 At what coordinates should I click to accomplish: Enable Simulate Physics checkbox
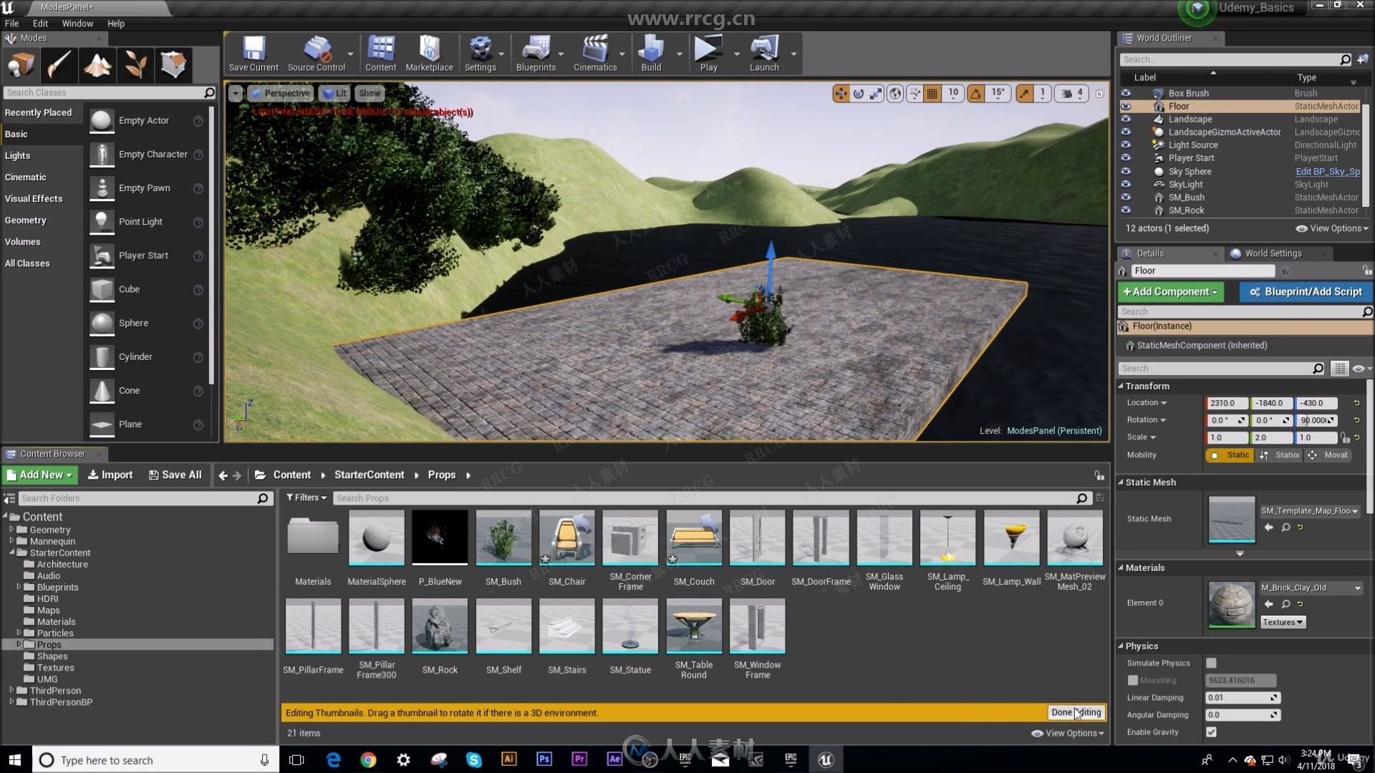(x=1212, y=663)
